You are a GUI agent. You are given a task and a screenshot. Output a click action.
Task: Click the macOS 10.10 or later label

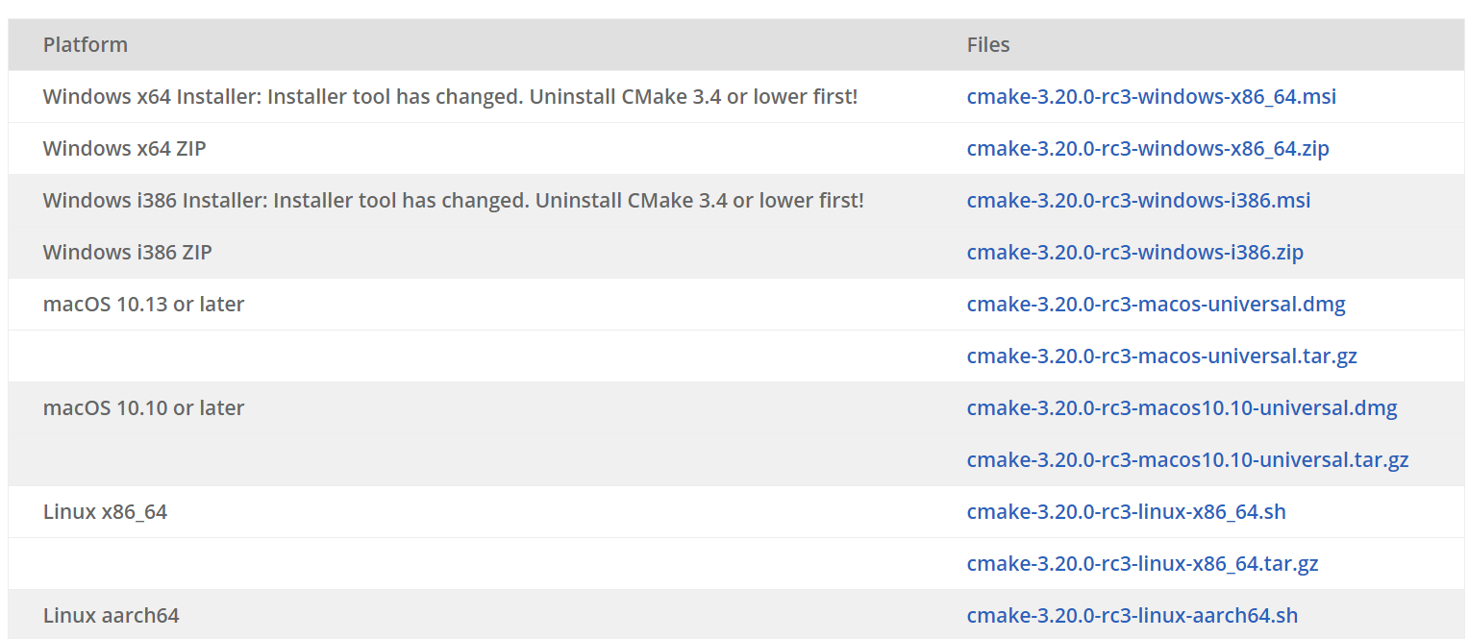point(145,407)
